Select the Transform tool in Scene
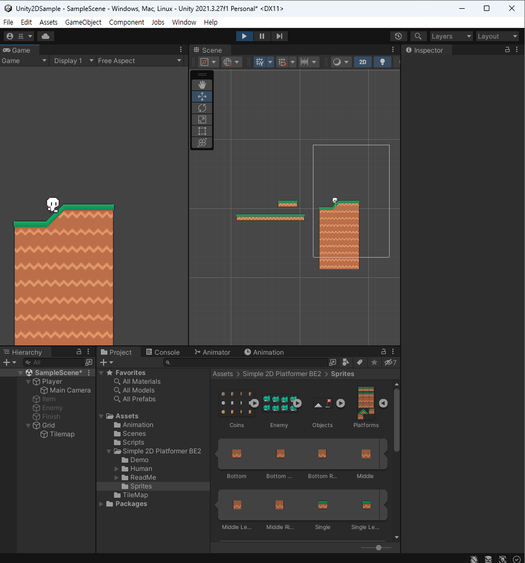525x563 pixels. 202,142
